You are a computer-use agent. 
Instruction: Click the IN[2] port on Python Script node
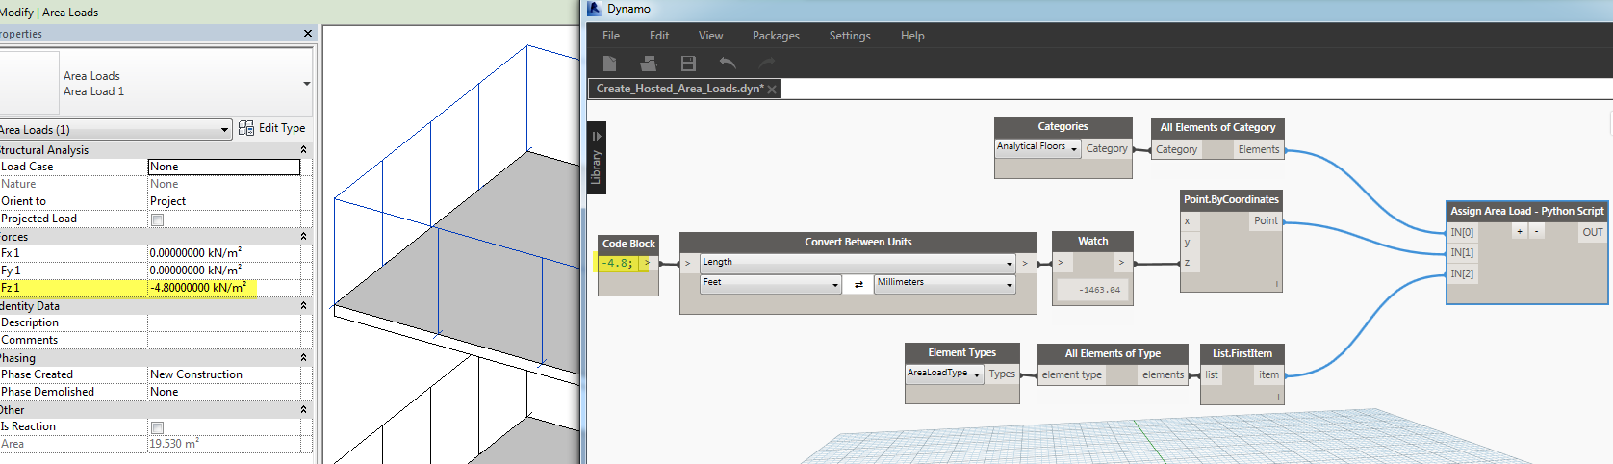[x=1463, y=274]
